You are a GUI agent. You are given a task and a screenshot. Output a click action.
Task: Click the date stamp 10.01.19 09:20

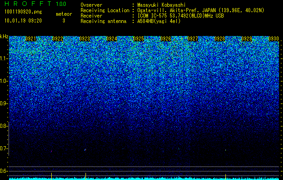23,21
